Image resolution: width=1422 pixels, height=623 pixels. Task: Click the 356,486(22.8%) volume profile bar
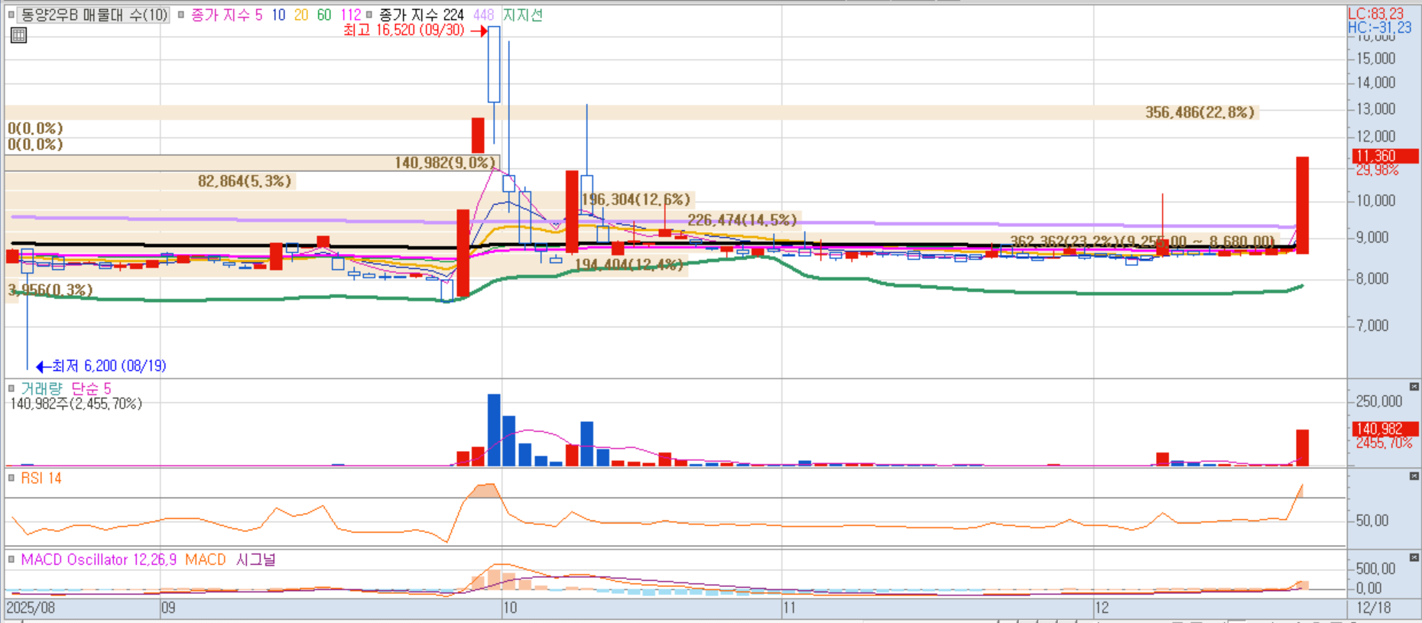coord(631,112)
